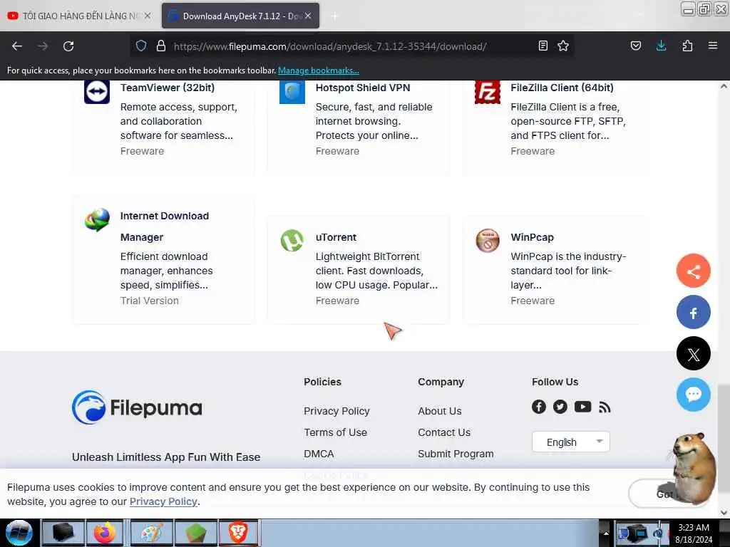Click the Filepuma footer logo

coord(137,407)
